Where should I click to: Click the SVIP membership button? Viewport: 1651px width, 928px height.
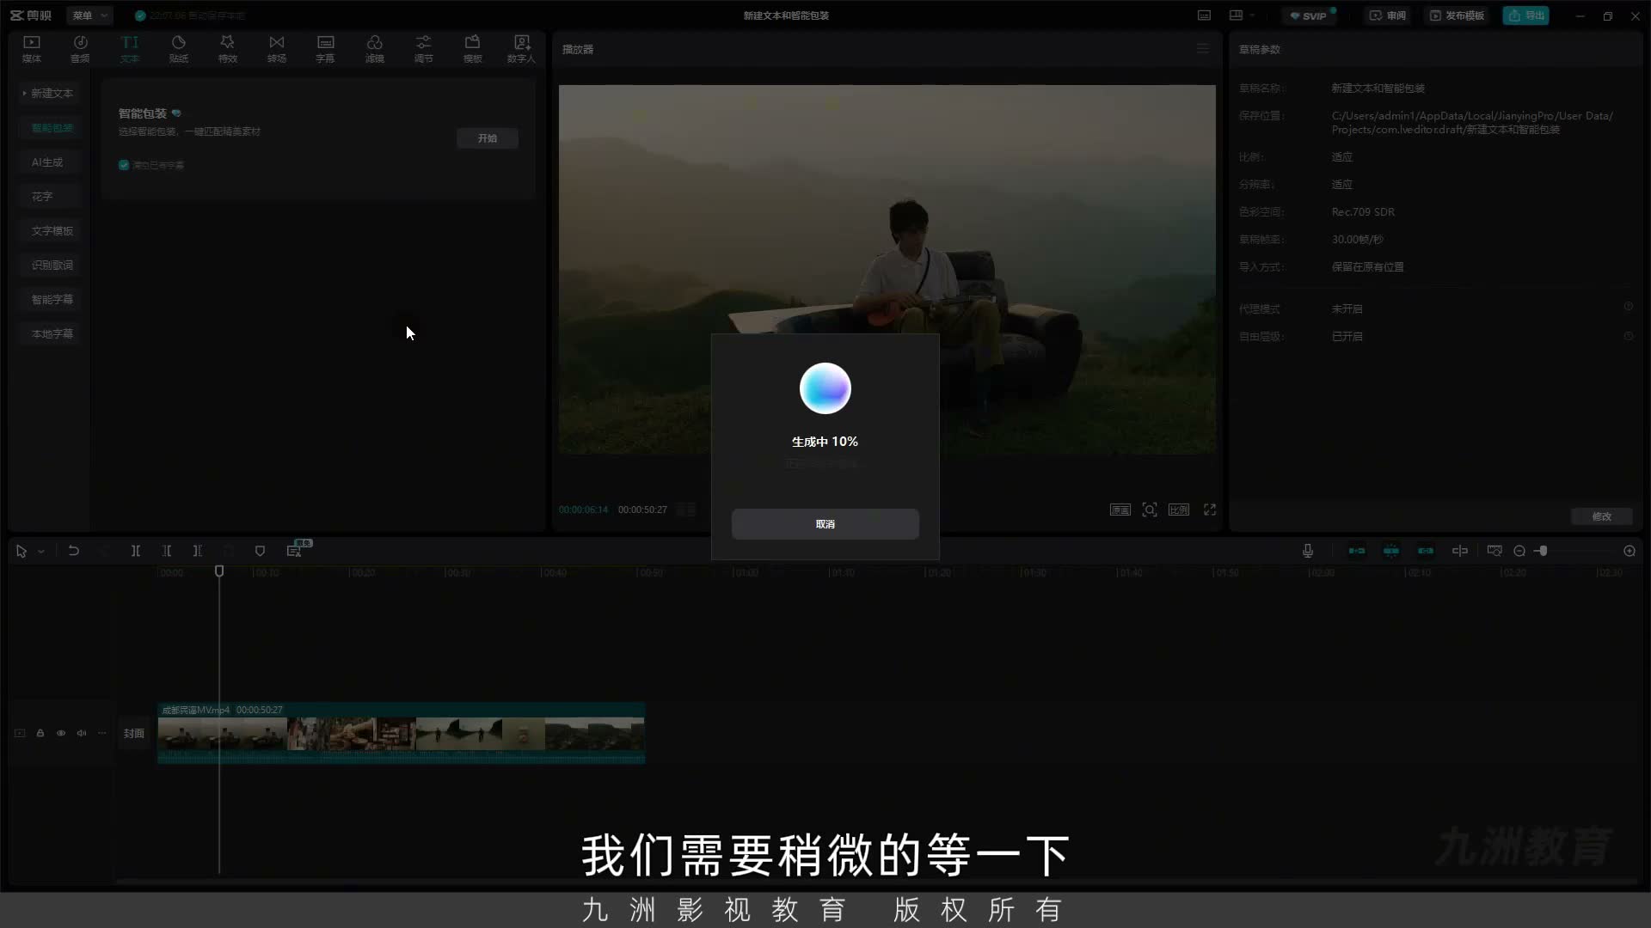tap(1309, 15)
